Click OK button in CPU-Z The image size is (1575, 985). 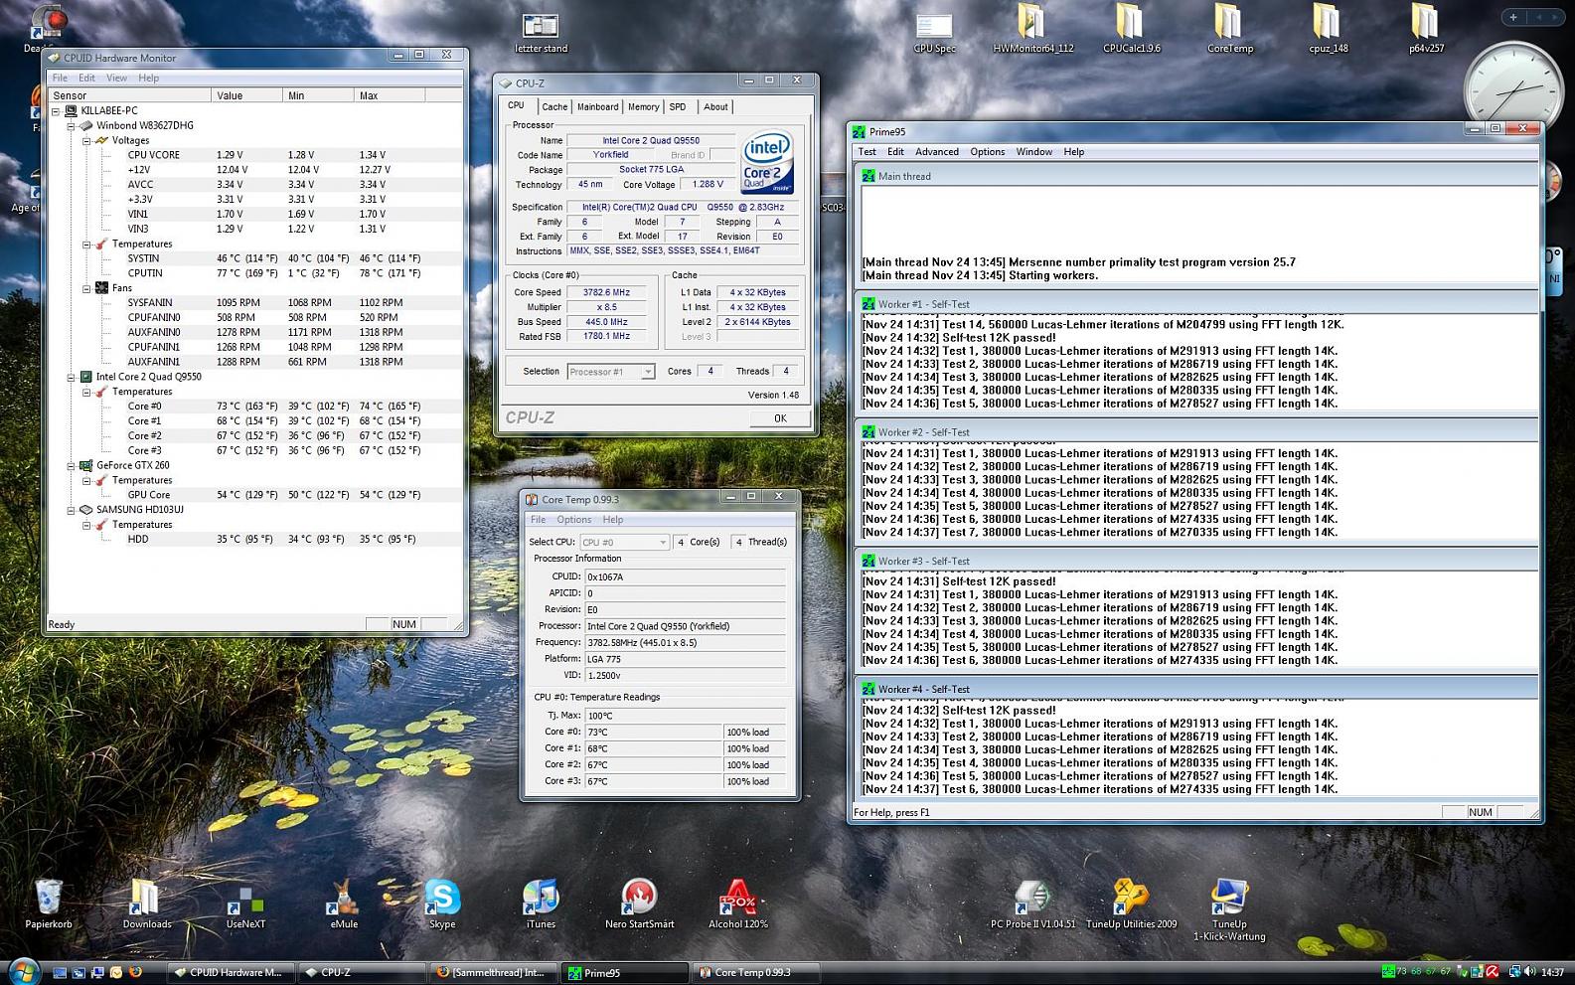click(780, 418)
